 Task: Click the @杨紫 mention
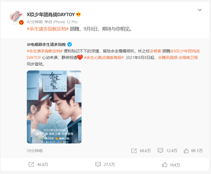156,51
